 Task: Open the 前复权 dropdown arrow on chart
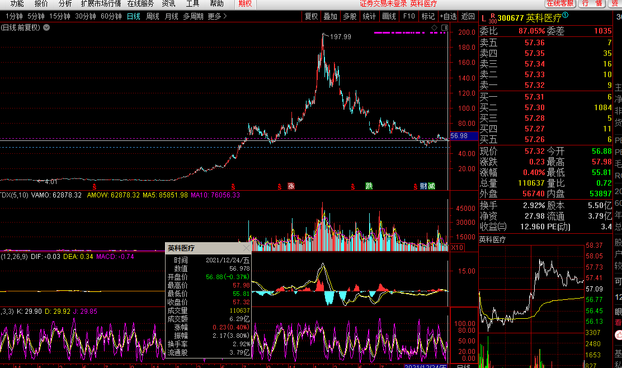tap(46, 27)
